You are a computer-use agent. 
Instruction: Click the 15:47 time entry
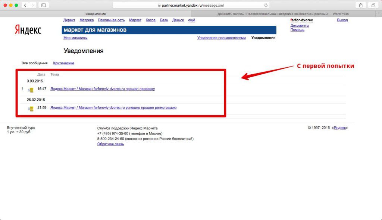click(x=42, y=88)
